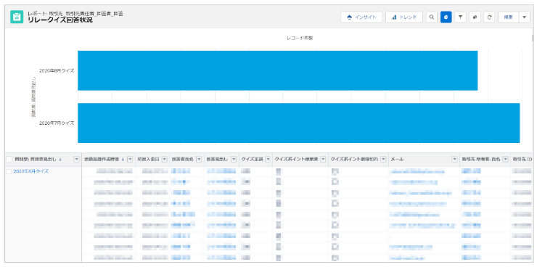
Task: Open the 2020年8月クイズ link in table
Action: click(x=30, y=171)
